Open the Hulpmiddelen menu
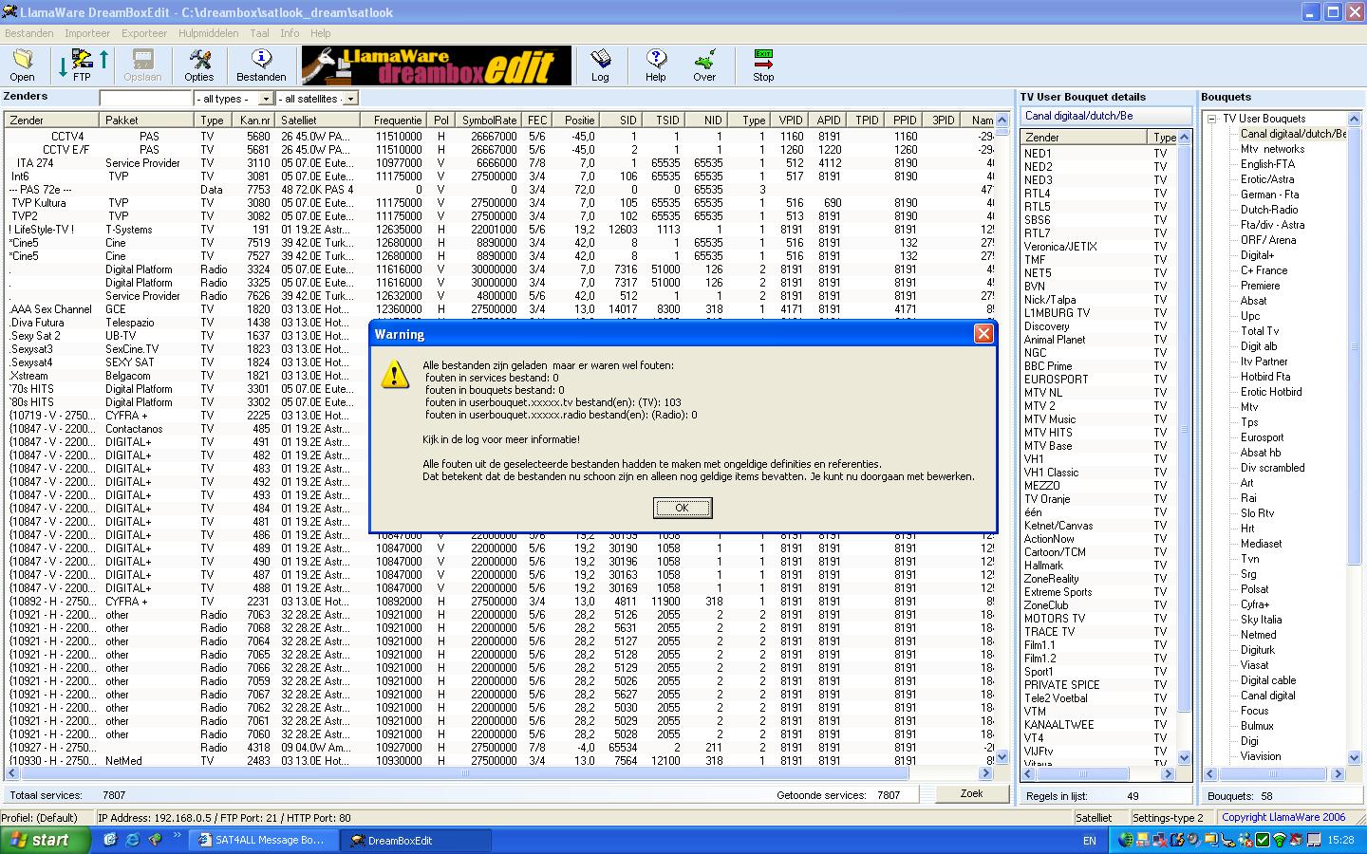The width and height of the screenshot is (1367, 854). 209,33
